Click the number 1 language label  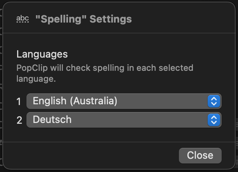19,102
